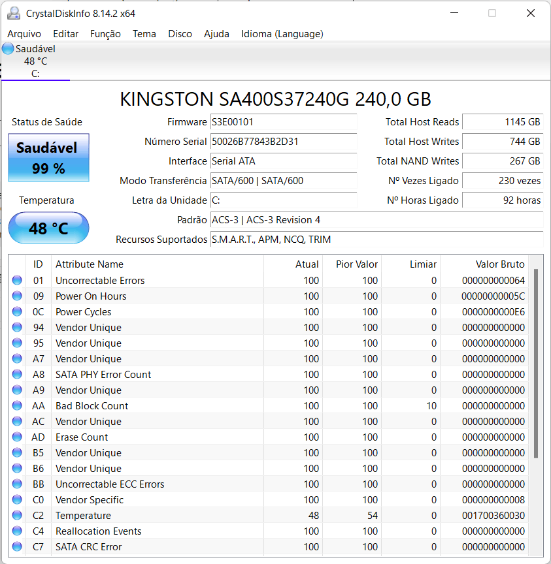Click the status orb for Temperature C2 row

[x=17, y=515]
